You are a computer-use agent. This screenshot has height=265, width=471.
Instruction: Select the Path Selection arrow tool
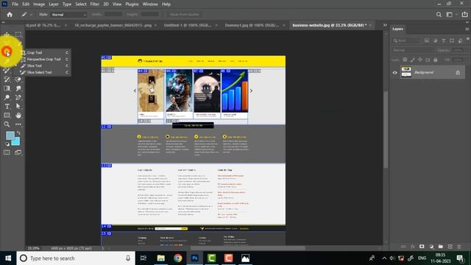[18, 106]
